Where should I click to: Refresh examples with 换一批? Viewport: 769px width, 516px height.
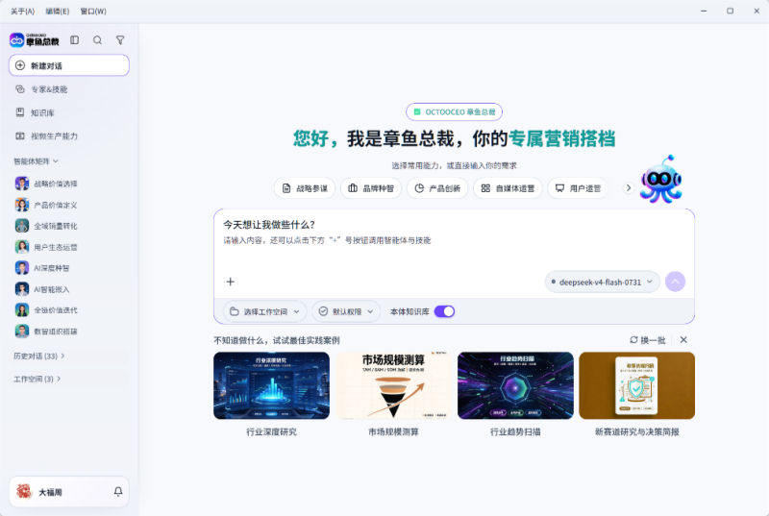(647, 340)
